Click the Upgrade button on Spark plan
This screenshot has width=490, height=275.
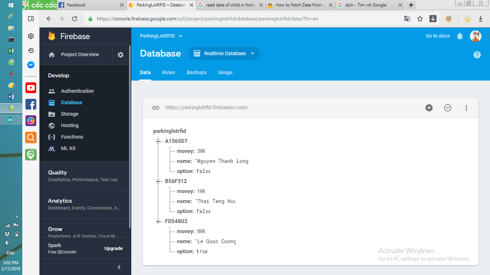[113, 248]
